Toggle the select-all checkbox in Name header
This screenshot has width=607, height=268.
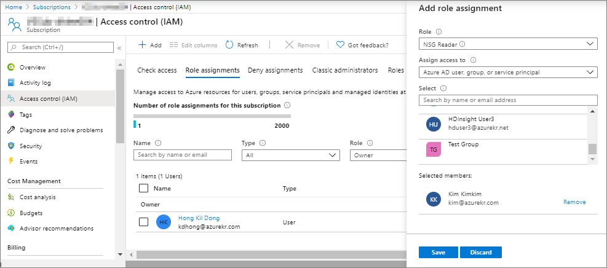(143, 188)
